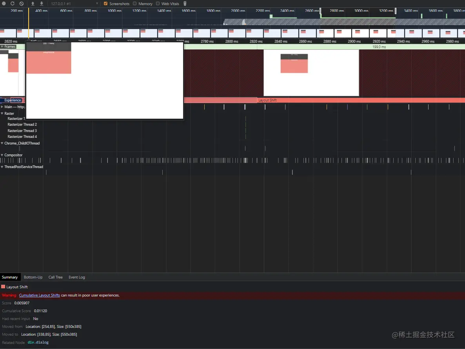This screenshot has width=465, height=349.
Task: Click the collect garbage trash icon
Action: click(x=185, y=4)
